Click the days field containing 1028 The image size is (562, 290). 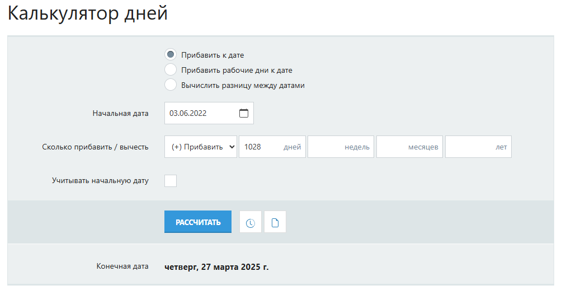(272, 147)
